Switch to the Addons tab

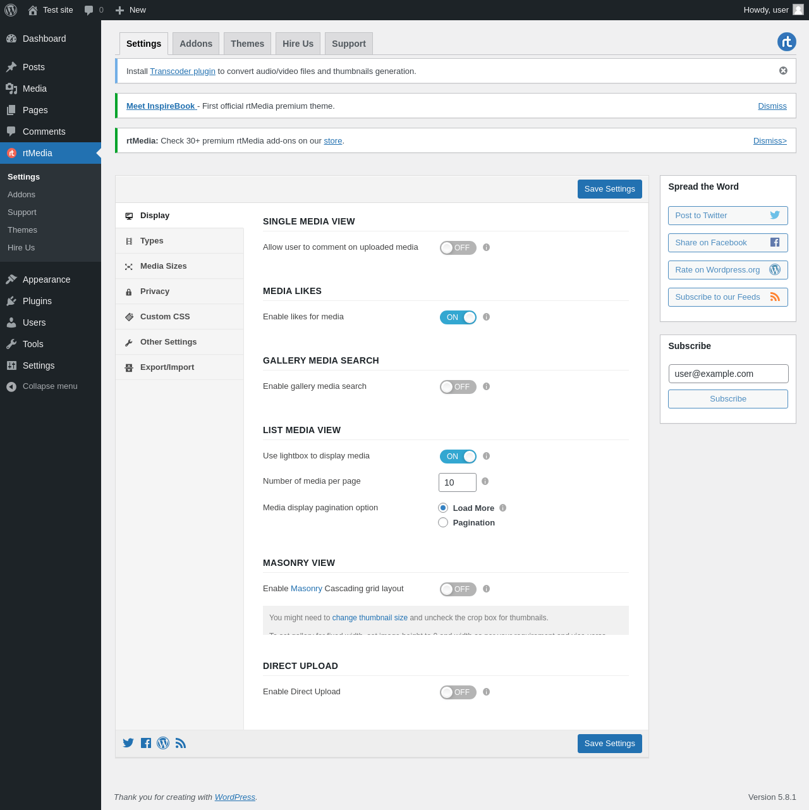tap(196, 44)
